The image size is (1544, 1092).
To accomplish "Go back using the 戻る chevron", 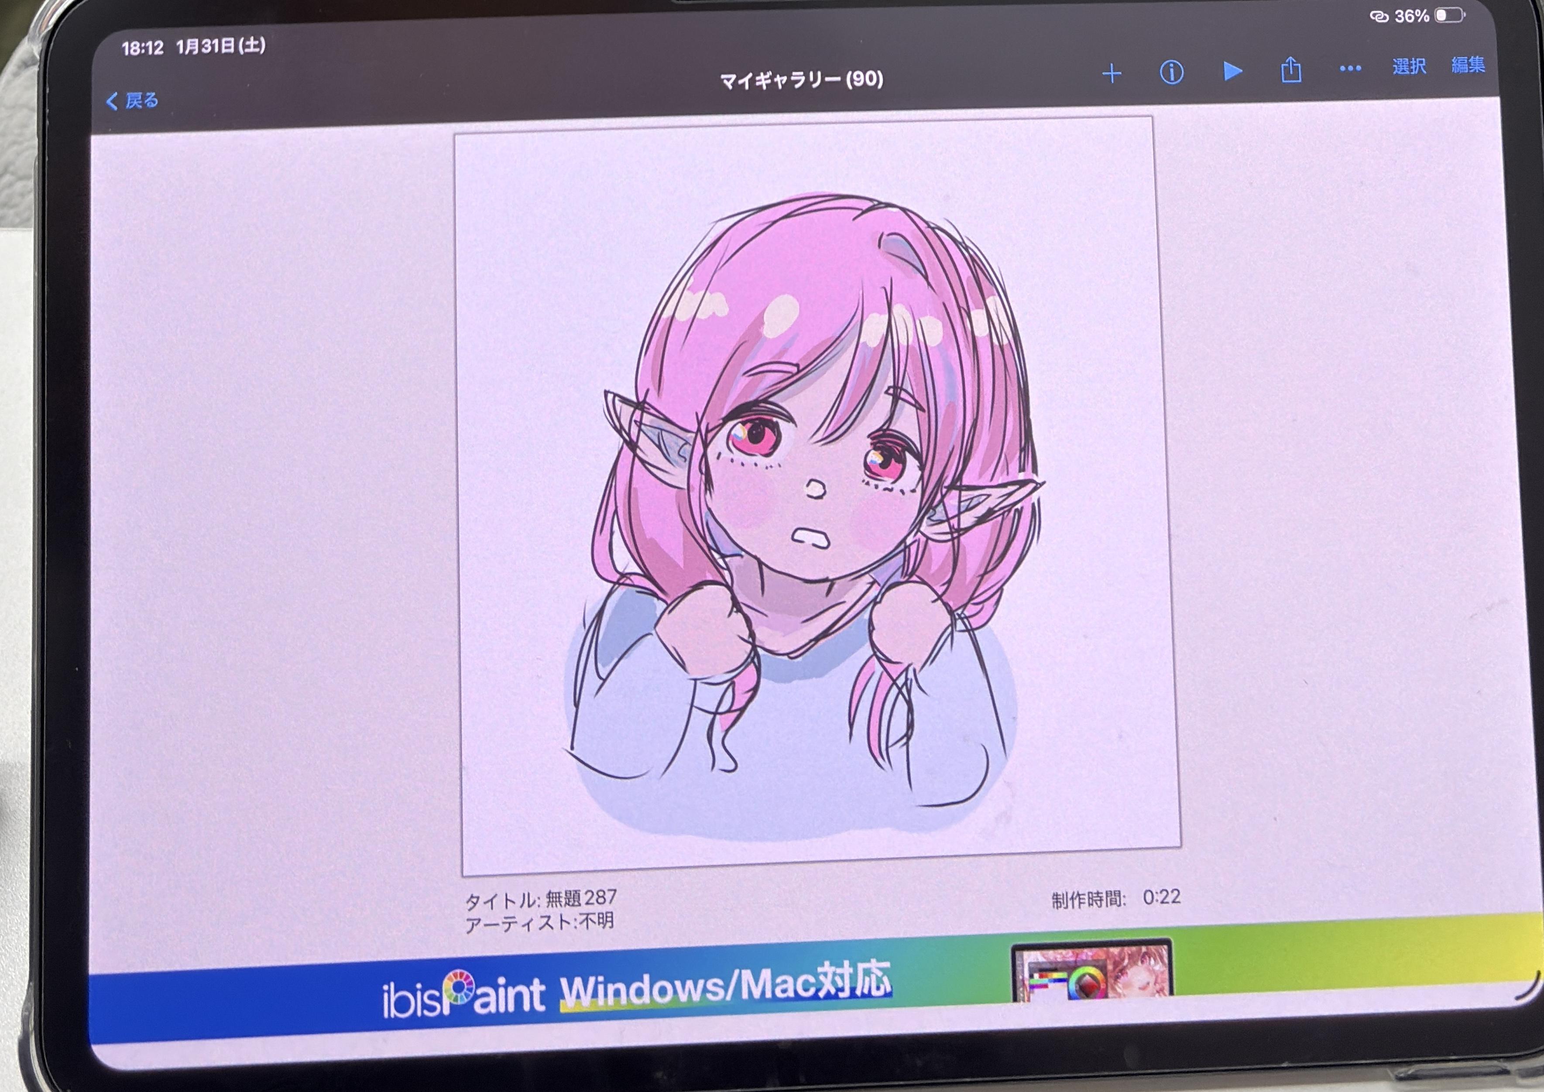I will (132, 101).
